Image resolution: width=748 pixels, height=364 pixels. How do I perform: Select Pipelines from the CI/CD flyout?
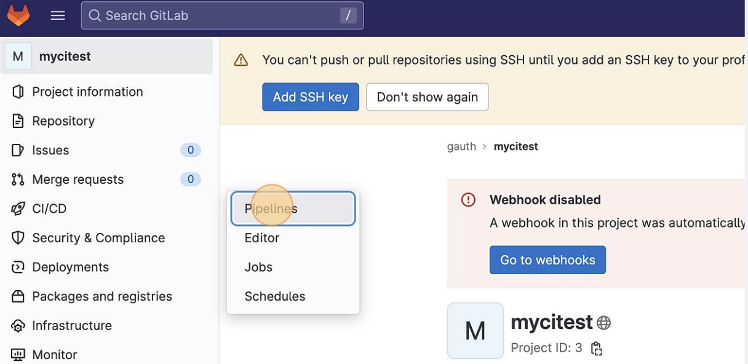coord(293,208)
